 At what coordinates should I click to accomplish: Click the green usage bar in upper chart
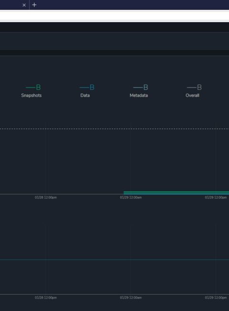(176, 193)
